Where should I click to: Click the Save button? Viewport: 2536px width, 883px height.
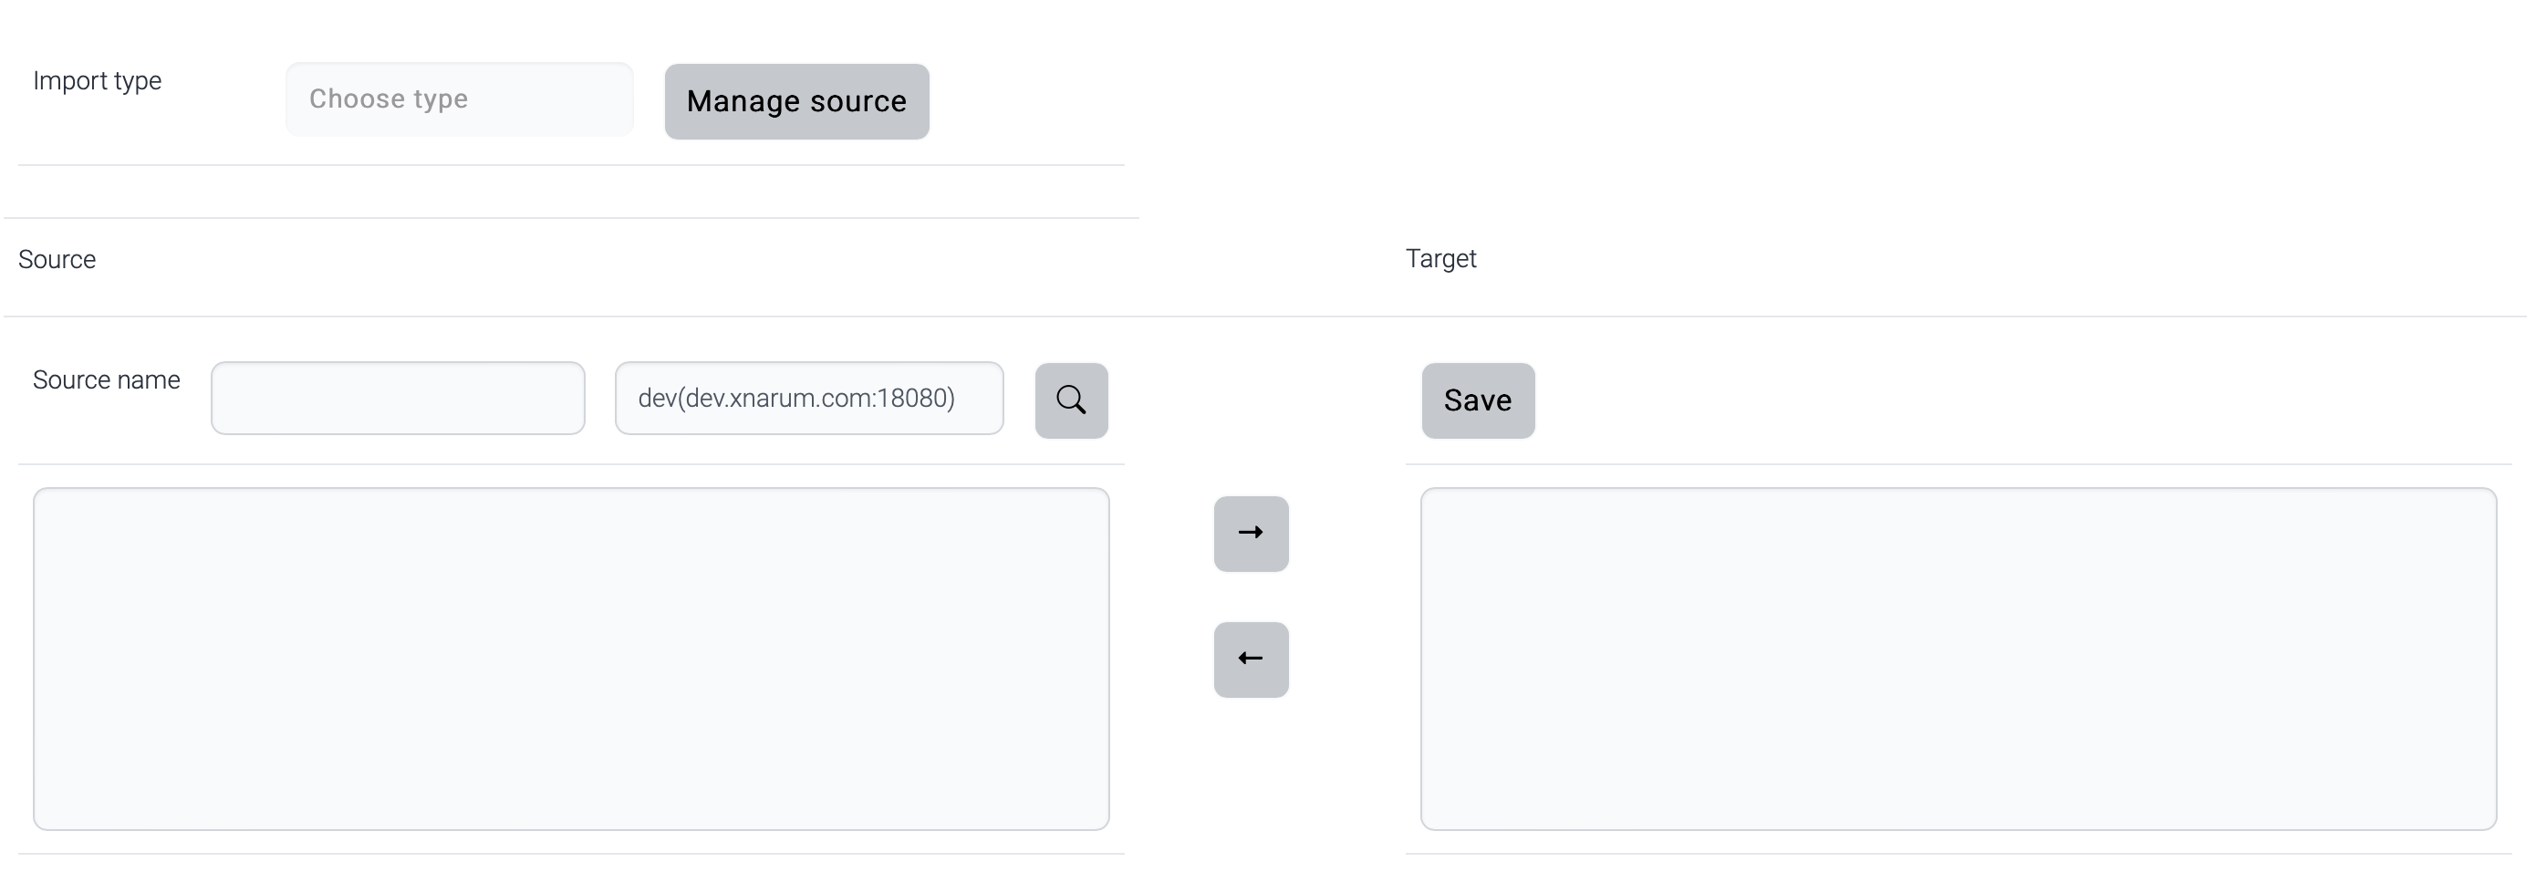point(1477,400)
